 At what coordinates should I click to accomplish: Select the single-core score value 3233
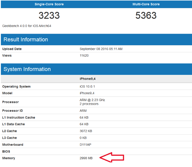tap(49, 15)
